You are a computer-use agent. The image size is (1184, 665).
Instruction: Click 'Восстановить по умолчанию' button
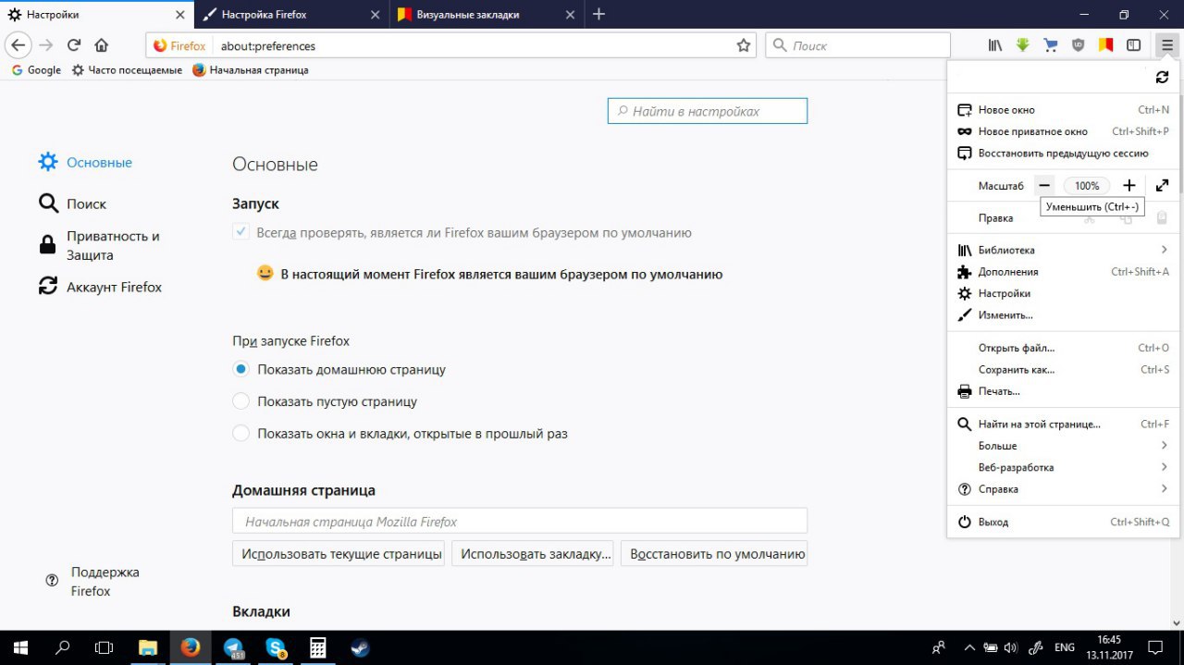pyautogui.click(x=714, y=554)
